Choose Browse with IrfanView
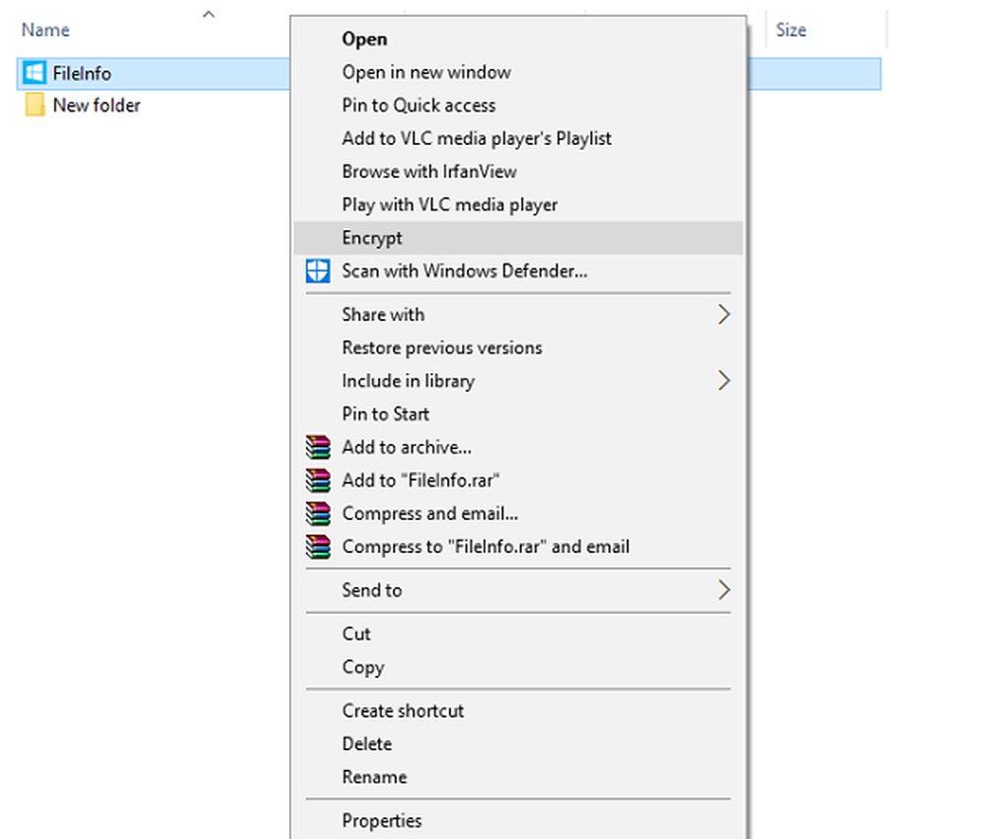987x839 pixels. (x=428, y=172)
